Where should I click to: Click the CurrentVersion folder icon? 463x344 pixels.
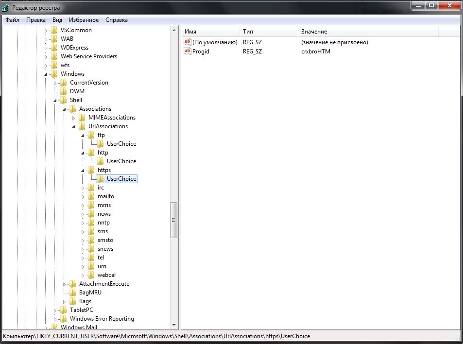(63, 83)
